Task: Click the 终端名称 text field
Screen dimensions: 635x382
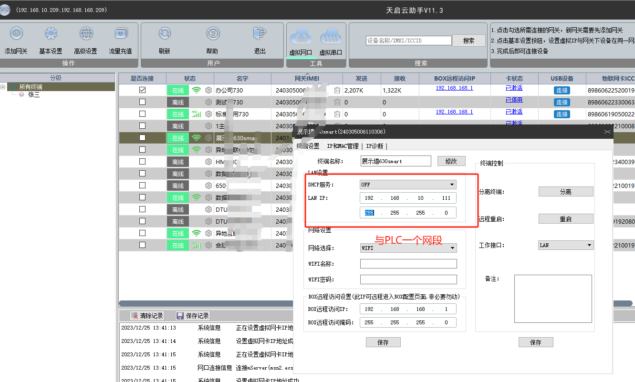Action: (396, 161)
